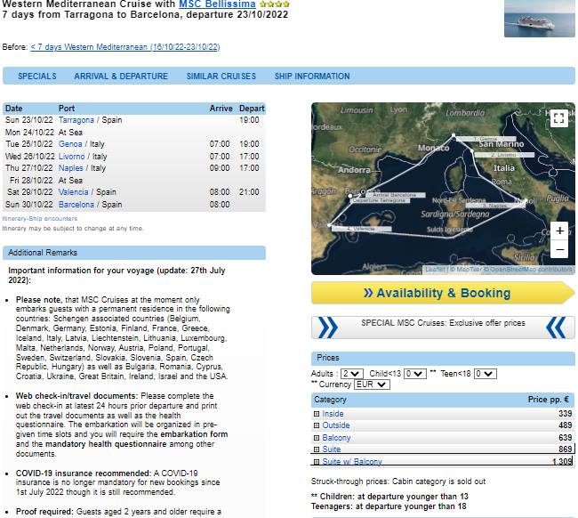Expand Outside cabin category plus icon
The width and height of the screenshot is (578, 518).
(x=317, y=425)
